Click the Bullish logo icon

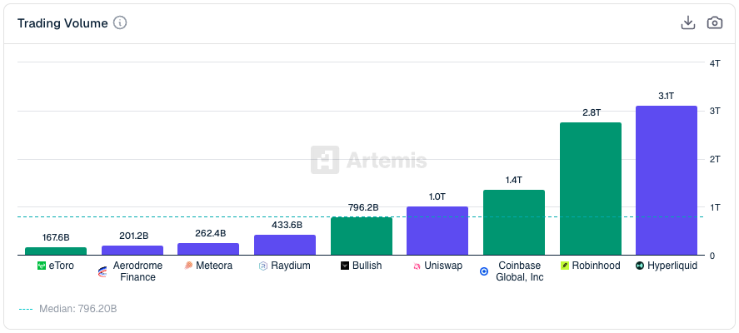pos(345,266)
